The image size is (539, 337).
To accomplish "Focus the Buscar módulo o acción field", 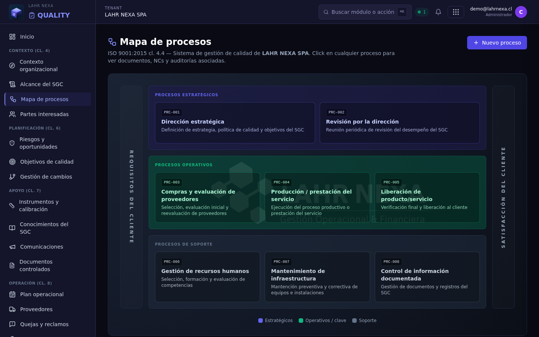I will click(x=365, y=12).
